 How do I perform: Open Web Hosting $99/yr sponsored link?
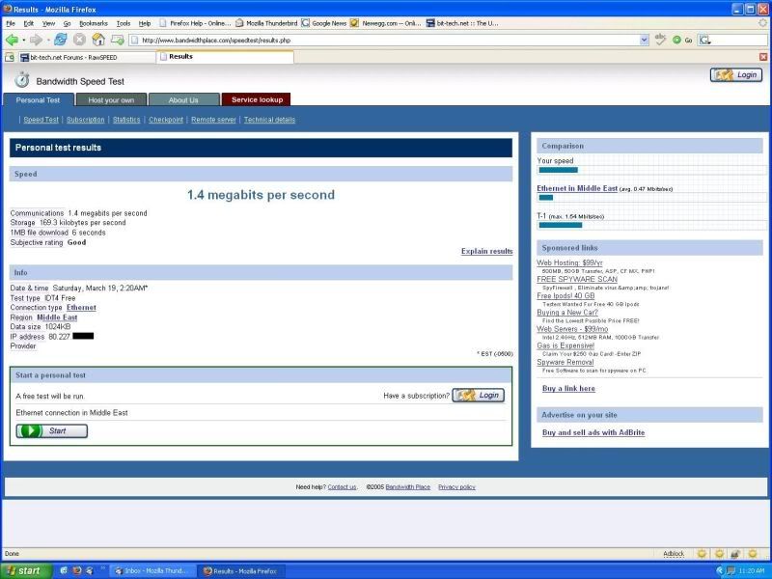tap(569, 262)
